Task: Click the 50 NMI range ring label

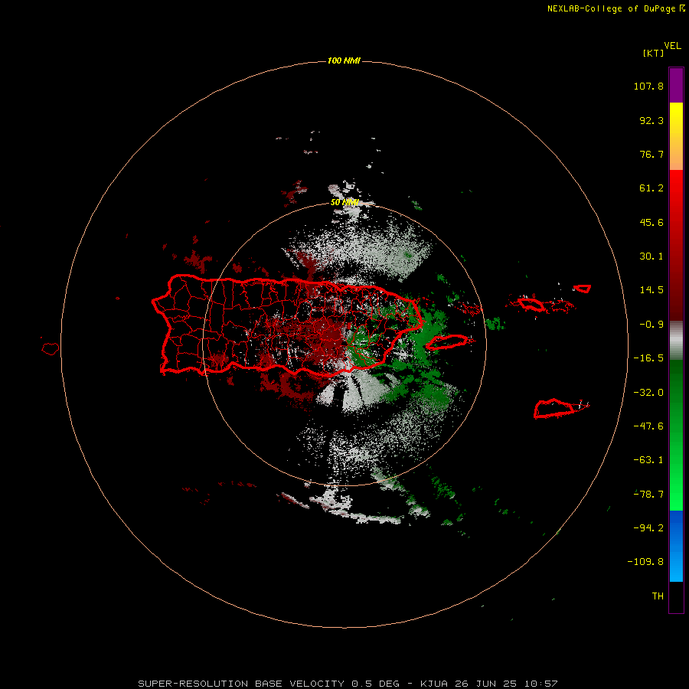Action: pos(344,202)
